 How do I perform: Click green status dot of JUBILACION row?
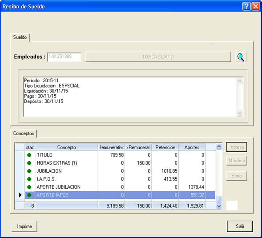tap(29, 171)
